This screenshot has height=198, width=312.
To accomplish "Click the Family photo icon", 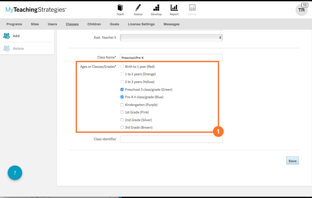I will [x=192, y=8].
